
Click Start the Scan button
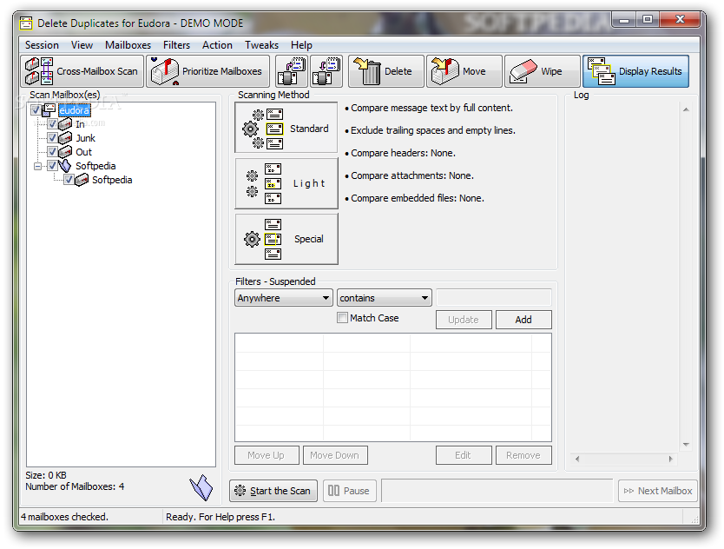point(273,491)
